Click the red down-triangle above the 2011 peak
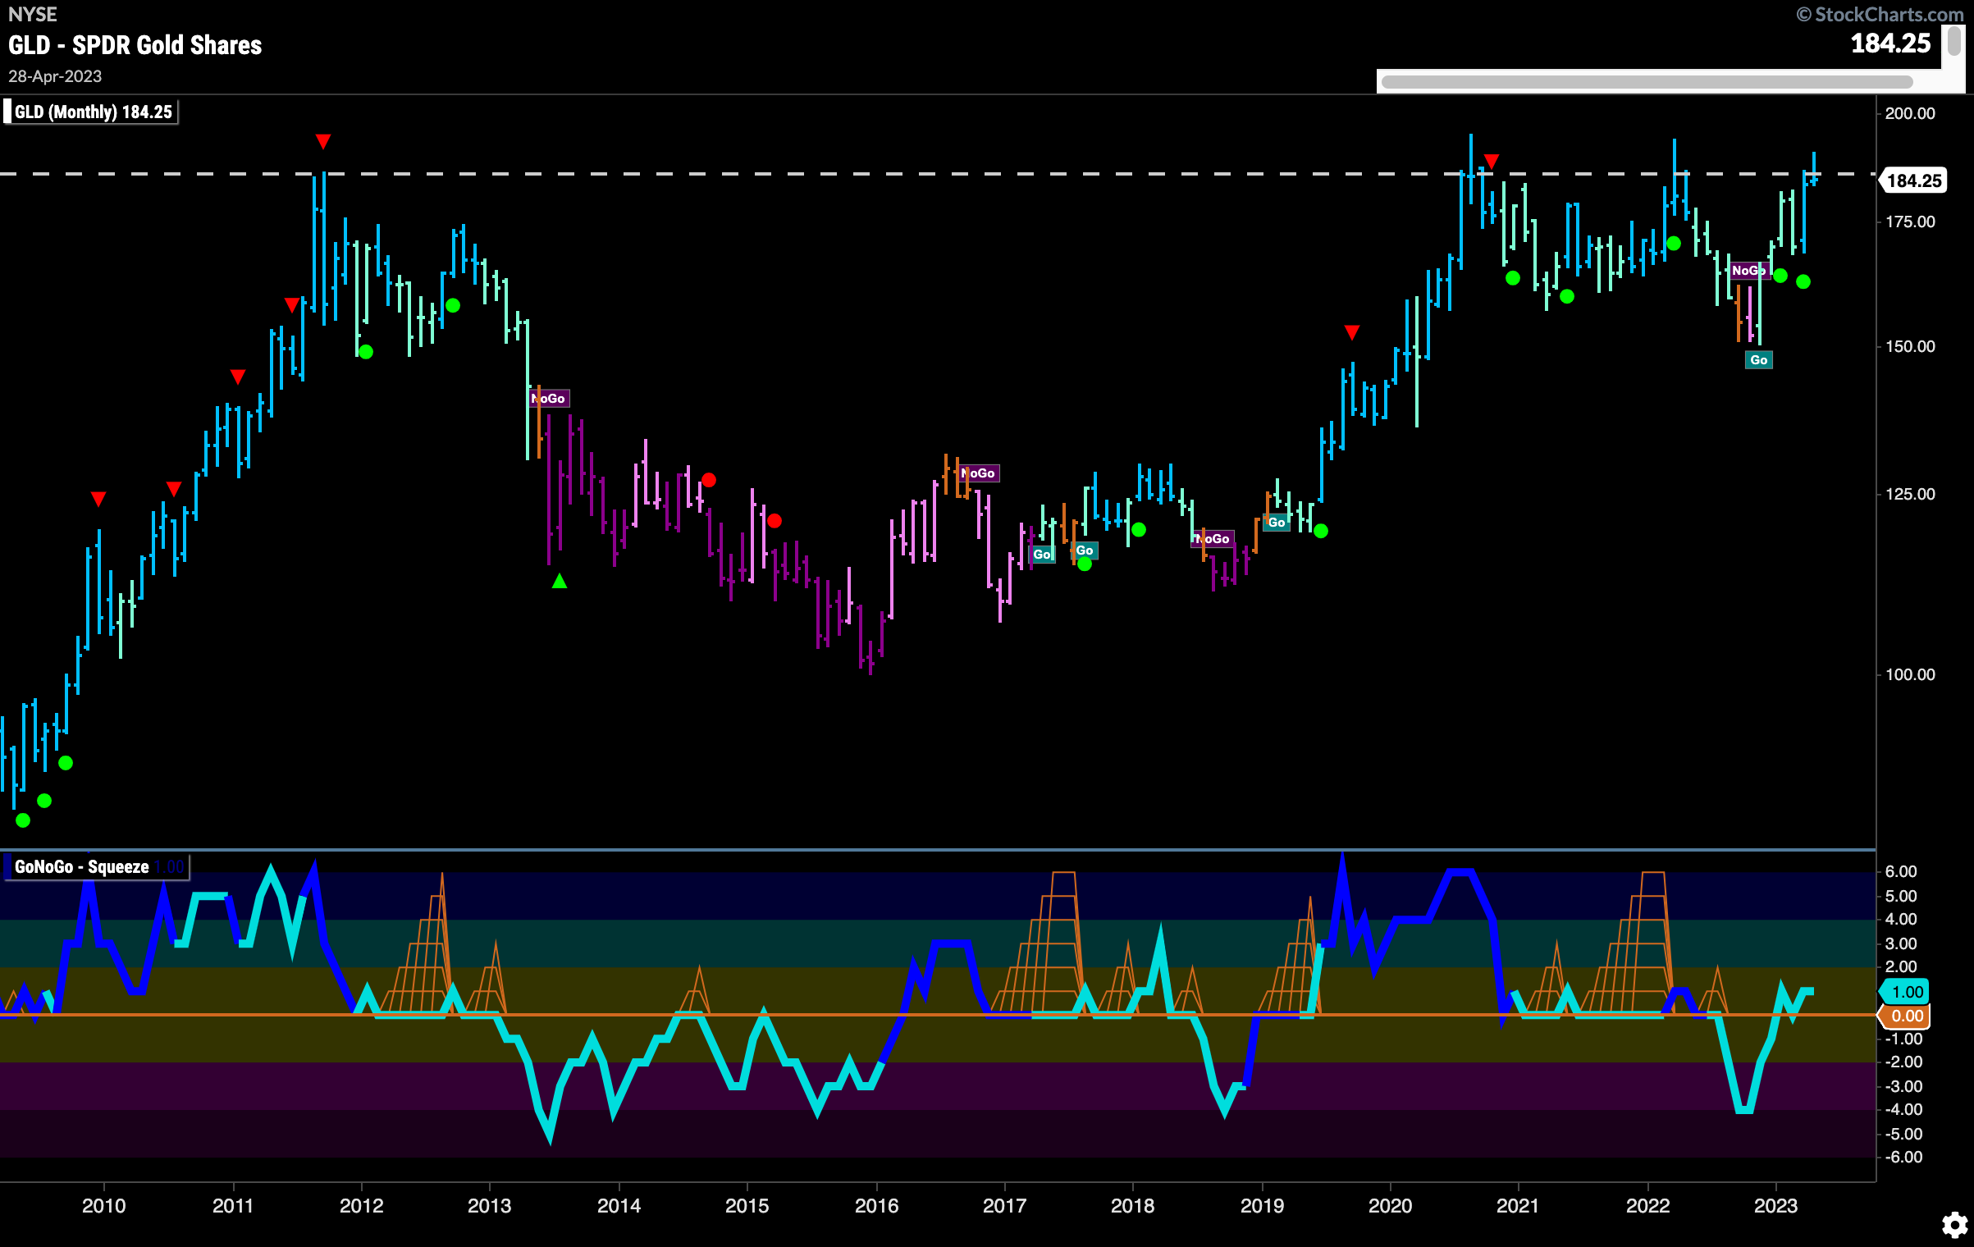Screen dimensions: 1974x1247 (323, 142)
